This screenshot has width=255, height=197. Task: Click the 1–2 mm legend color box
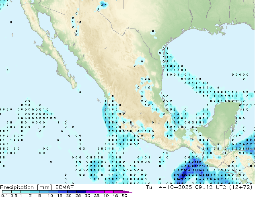coord(25,192)
